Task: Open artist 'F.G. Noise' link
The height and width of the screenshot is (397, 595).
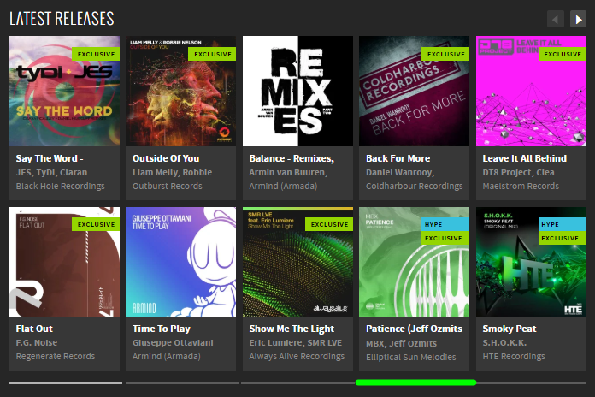Action: point(37,343)
